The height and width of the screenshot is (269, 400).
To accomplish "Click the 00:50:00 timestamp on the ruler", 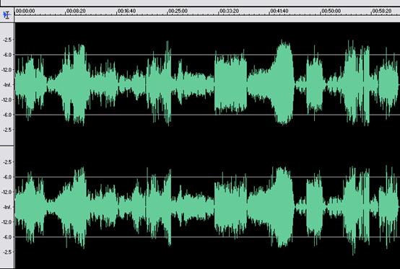I will coord(331,11).
